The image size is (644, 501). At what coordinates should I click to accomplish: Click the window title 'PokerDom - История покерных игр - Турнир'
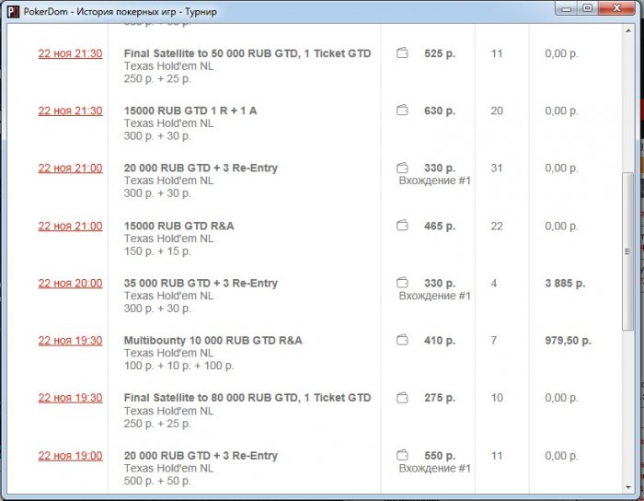point(120,11)
